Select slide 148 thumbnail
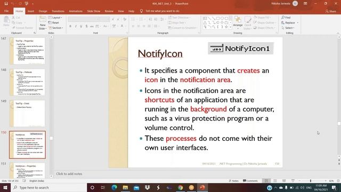This screenshot has height=192, width=341. (x=27, y=82)
